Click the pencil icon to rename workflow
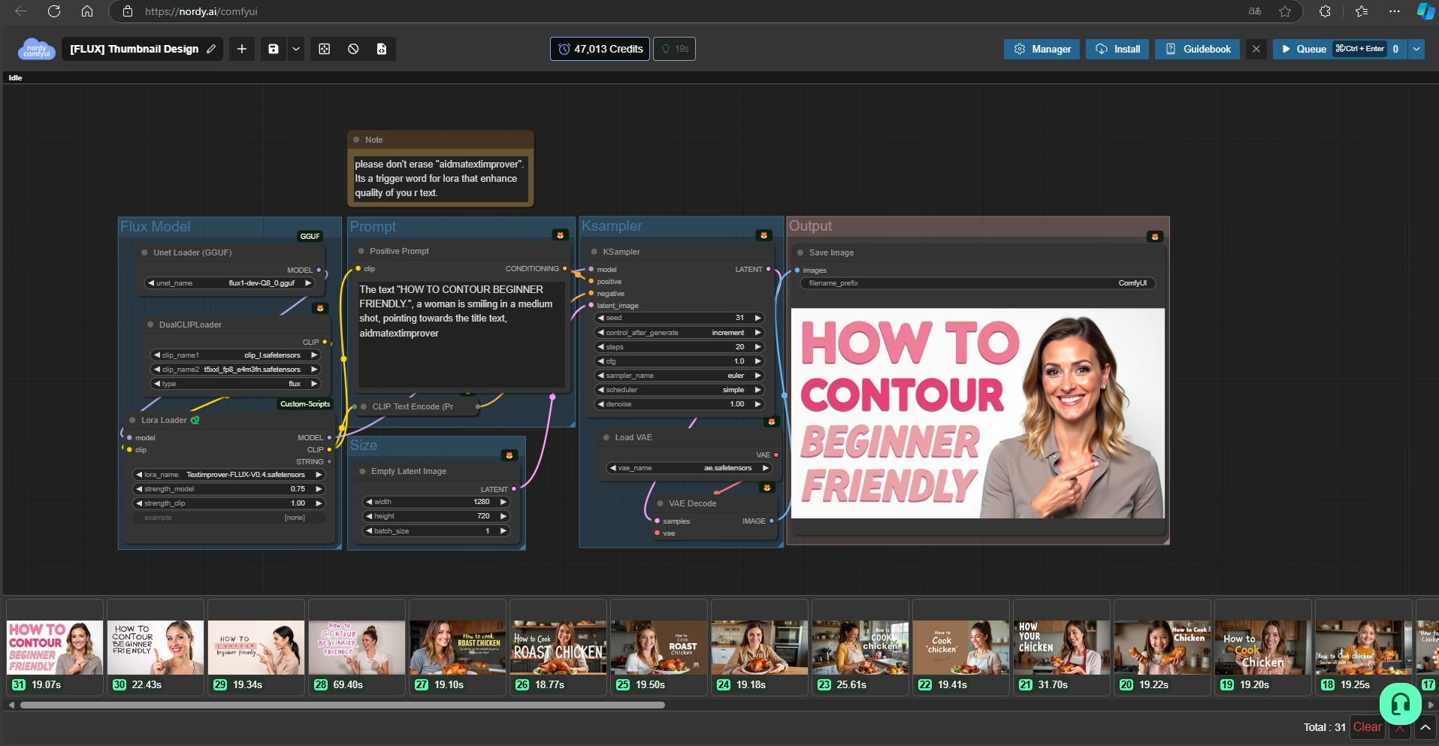 (x=211, y=49)
